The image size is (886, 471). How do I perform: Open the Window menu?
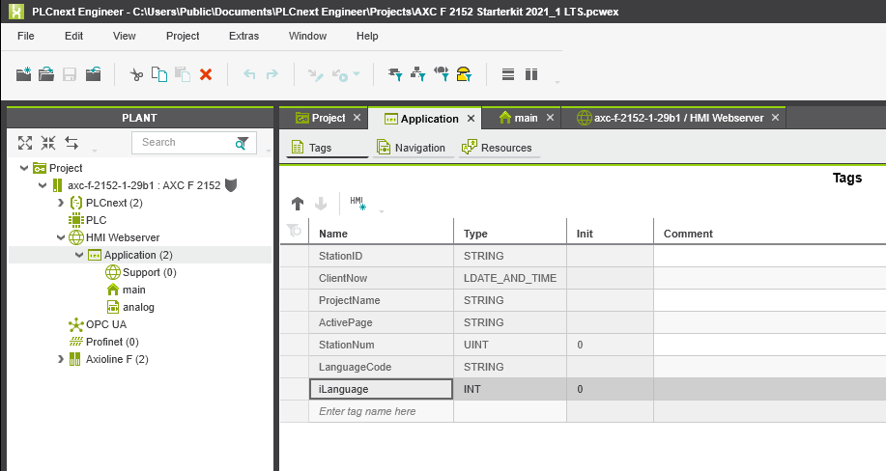(307, 36)
